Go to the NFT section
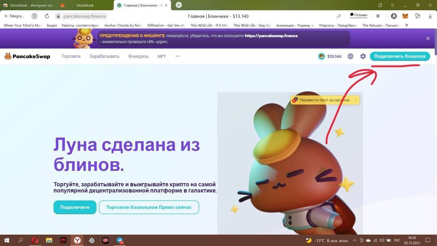This screenshot has height=246, width=437. pos(162,56)
